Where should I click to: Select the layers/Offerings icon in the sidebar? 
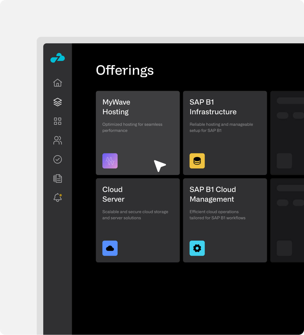pyautogui.click(x=58, y=102)
